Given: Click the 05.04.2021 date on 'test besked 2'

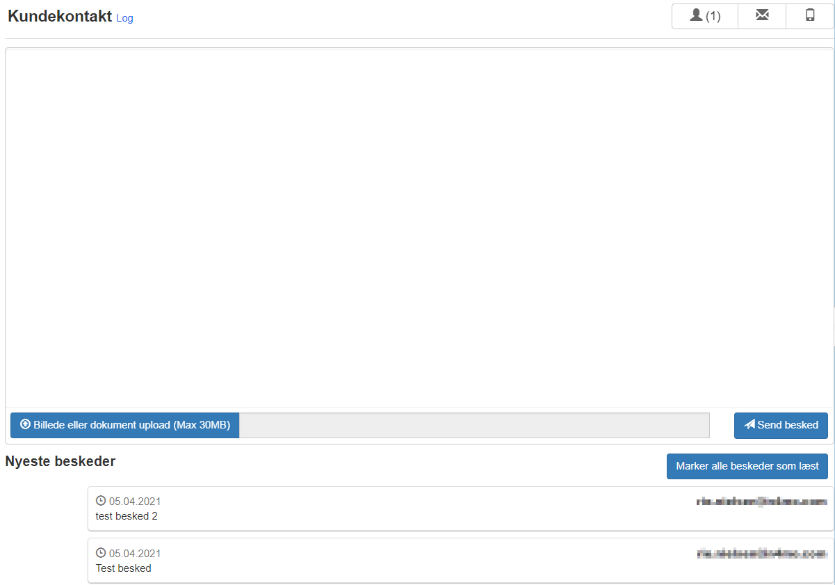Looking at the screenshot, I should [x=135, y=502].
